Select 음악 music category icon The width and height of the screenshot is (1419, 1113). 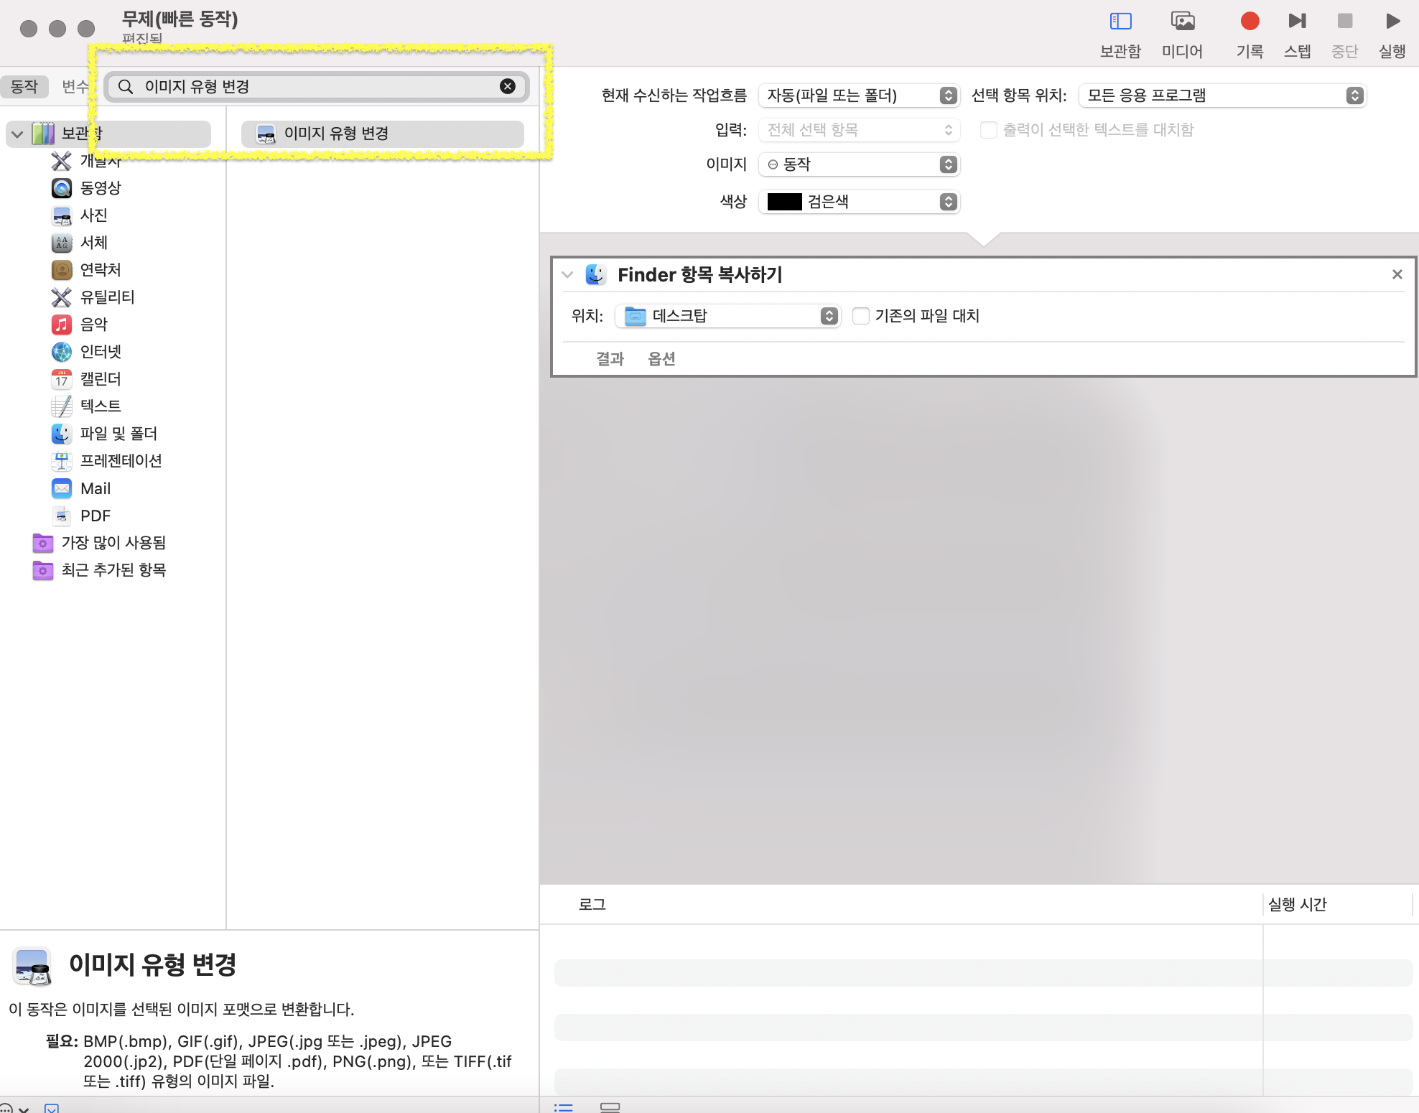(62, 325)
